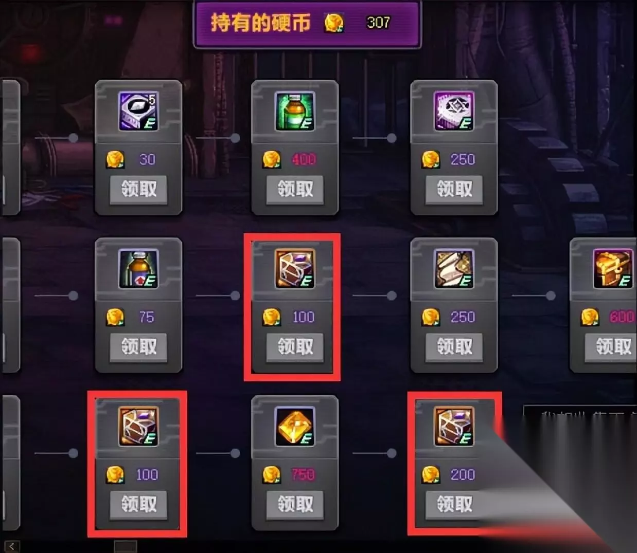This screenshot has height=553, width=637.
Task: Select the golden treasure chest icon
Action: pyautogui.click(x=613, y=269)
